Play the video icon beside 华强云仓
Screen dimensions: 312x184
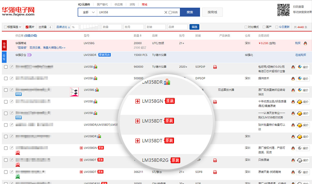point(29,55)
